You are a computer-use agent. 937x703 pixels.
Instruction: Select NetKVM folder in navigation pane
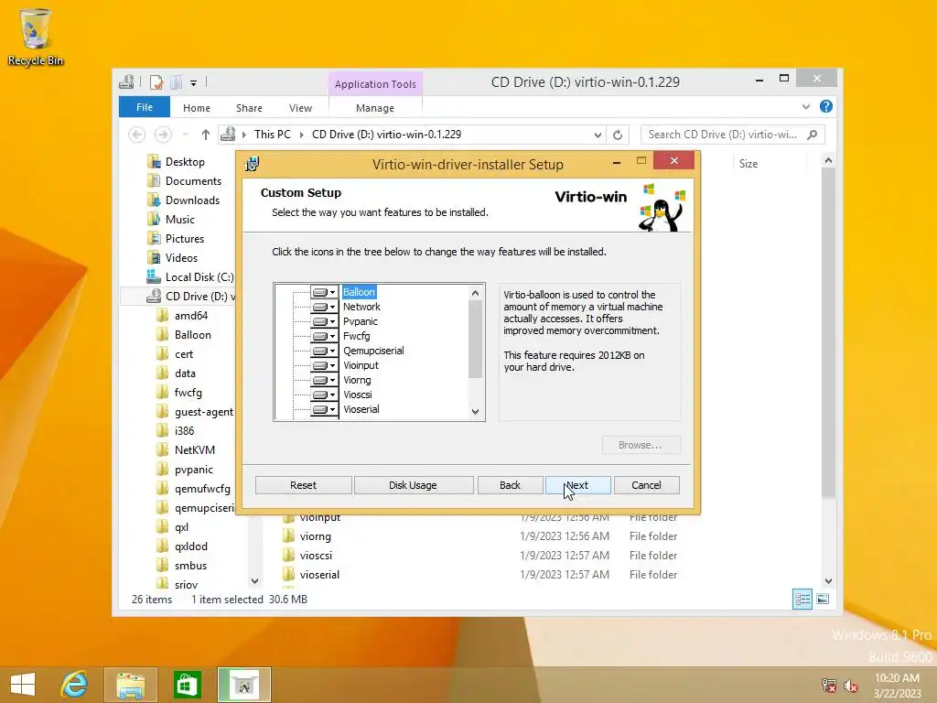(x=194, y=450)
